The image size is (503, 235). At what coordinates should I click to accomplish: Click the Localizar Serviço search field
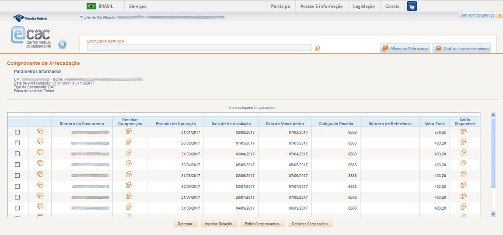coord(199,48)
